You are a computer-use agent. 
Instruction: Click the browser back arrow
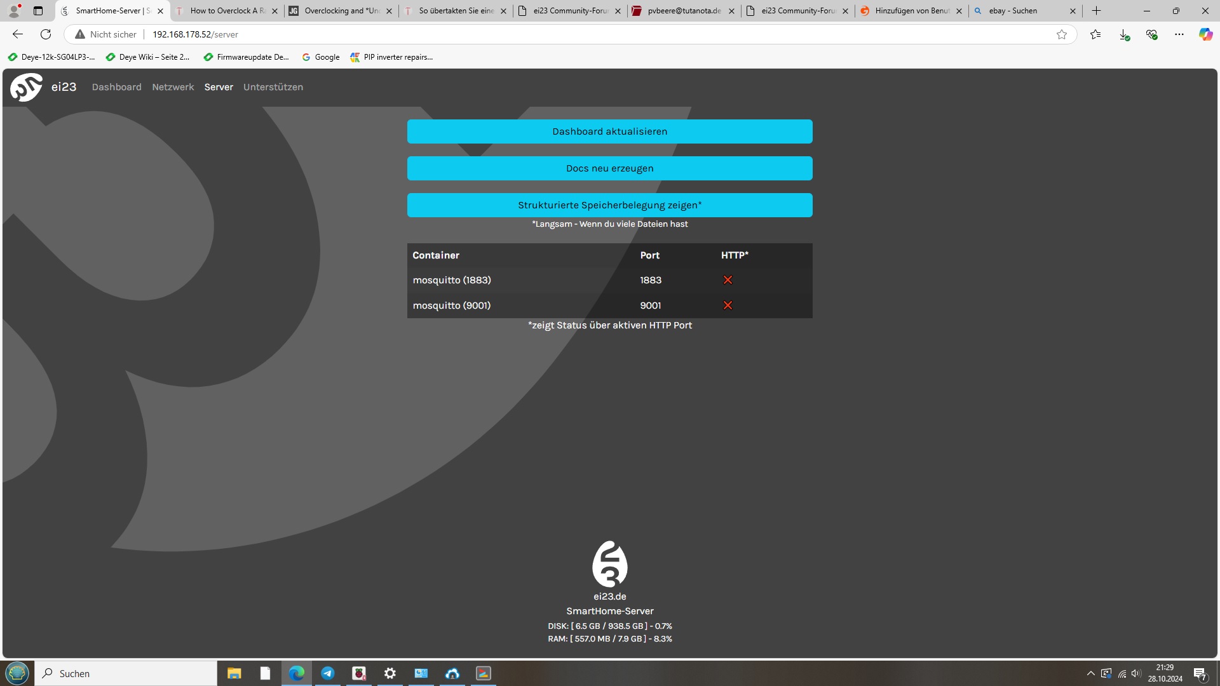pyautogui.click(x=18, y=34)
